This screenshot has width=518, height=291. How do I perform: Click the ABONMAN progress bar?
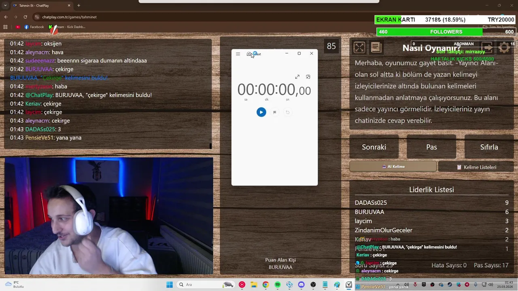463,44
